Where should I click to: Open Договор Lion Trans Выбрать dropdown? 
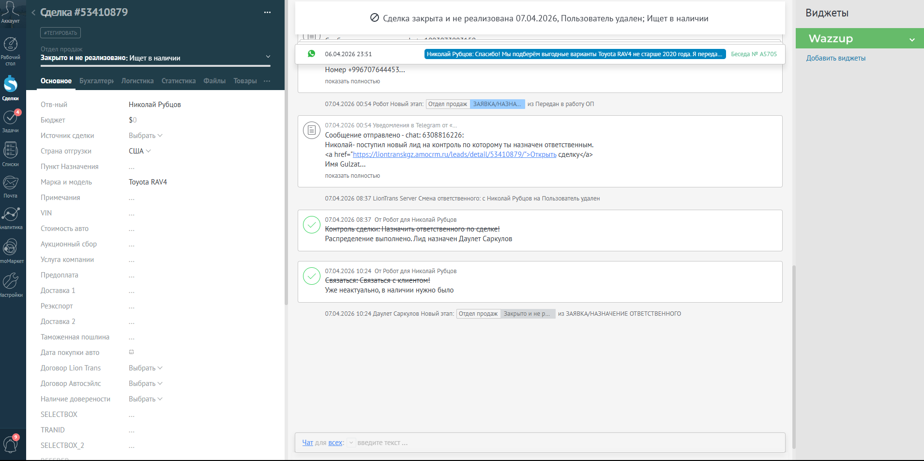(x=145, y=368)
